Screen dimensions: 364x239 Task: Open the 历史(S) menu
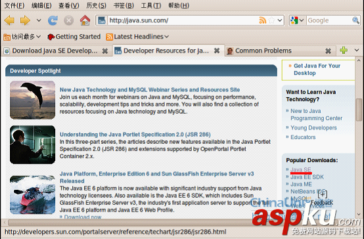pyautogui.click(x=96, y=5)
